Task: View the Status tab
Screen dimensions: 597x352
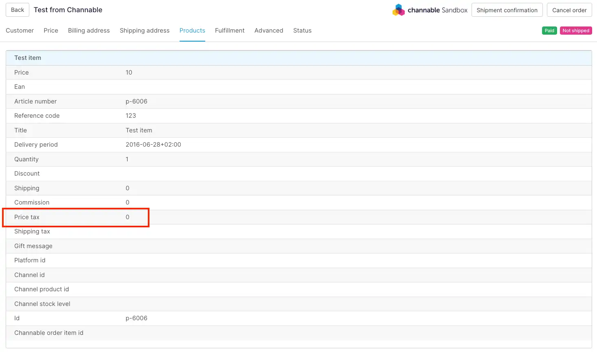Action: point(302,31)
